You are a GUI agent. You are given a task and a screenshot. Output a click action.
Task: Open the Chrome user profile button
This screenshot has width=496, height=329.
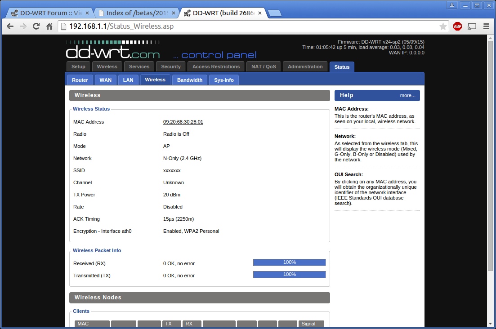(452, 5)
